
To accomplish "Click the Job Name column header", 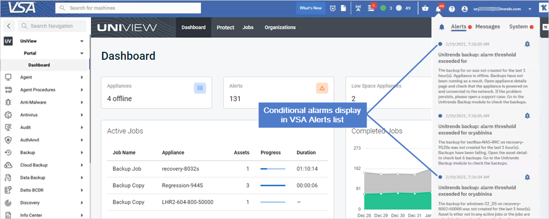I will coord(124,153).
